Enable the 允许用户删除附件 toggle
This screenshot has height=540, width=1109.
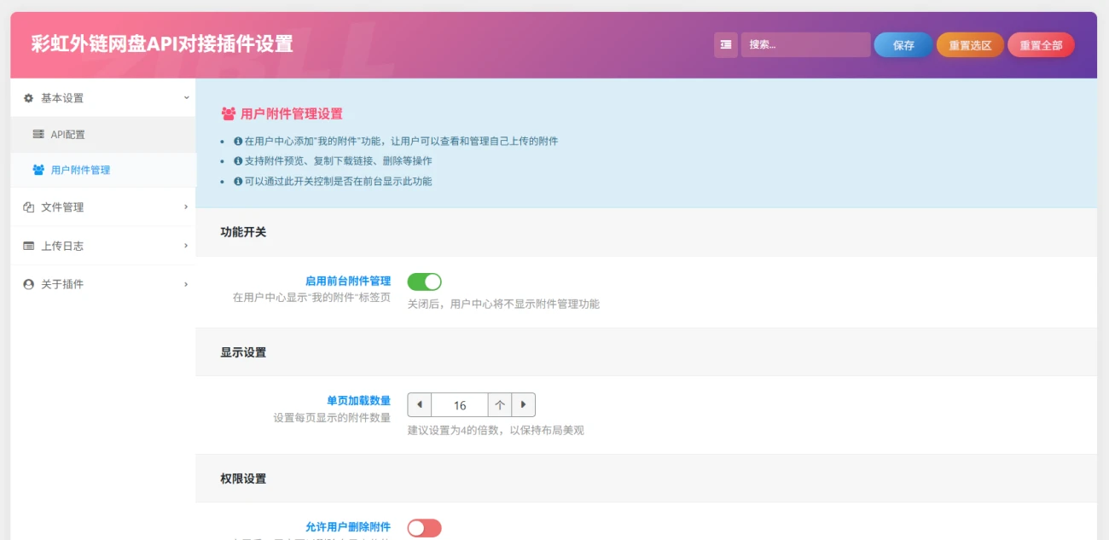coord(424,528)
